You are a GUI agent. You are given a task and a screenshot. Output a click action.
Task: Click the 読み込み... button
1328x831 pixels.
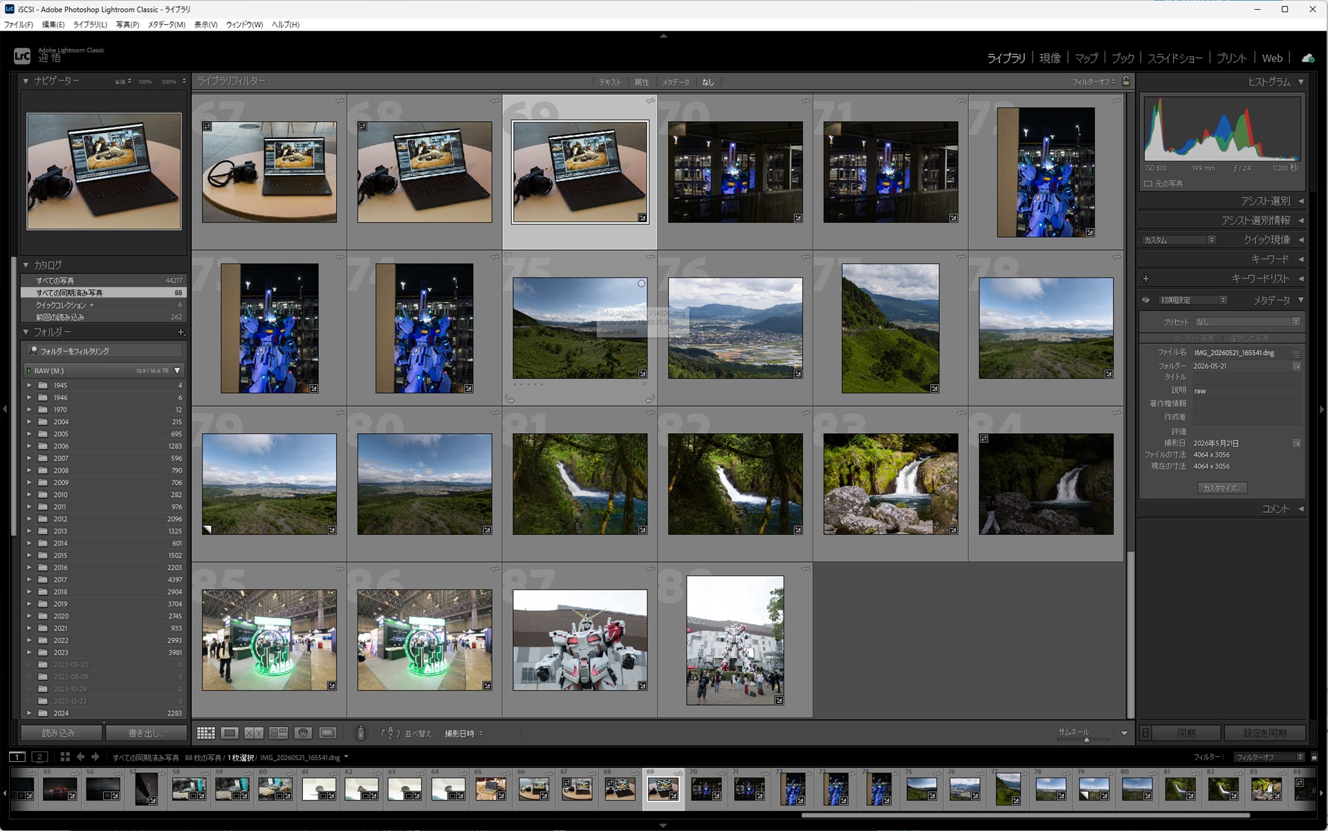point(62,733)
